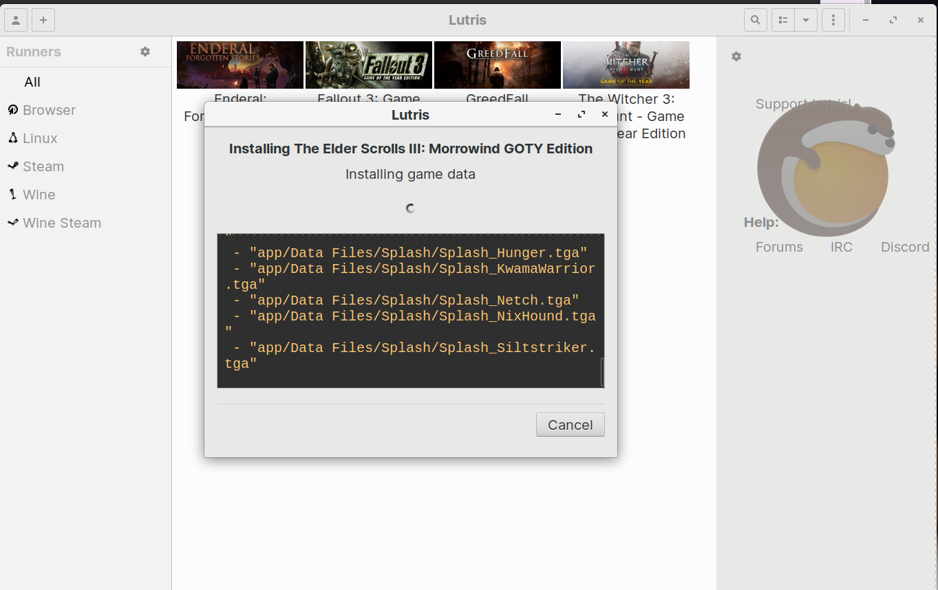Screen dimensions: 938x590
Task: Click the right panel gear icon
Action: (736, 56)
